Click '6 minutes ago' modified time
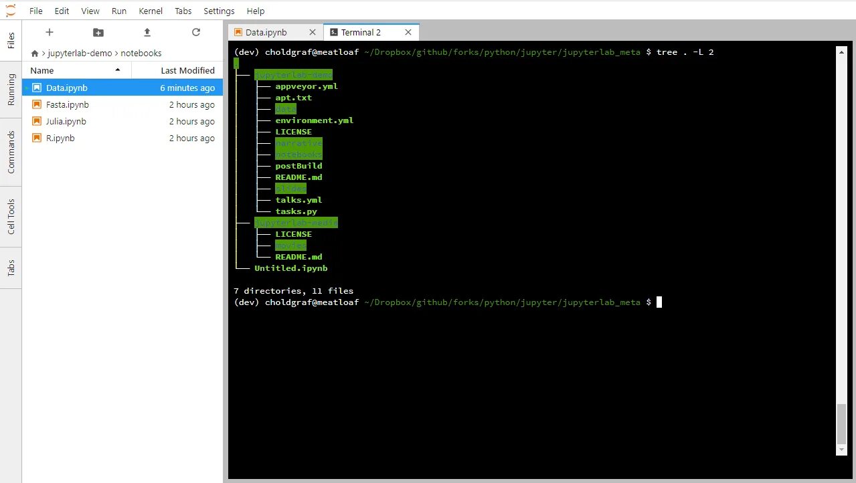 click(x=187, y=88)
